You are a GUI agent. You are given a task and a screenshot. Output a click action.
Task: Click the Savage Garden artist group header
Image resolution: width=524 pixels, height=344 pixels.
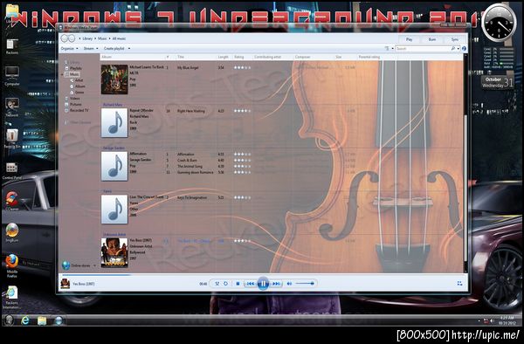point(114,148)
